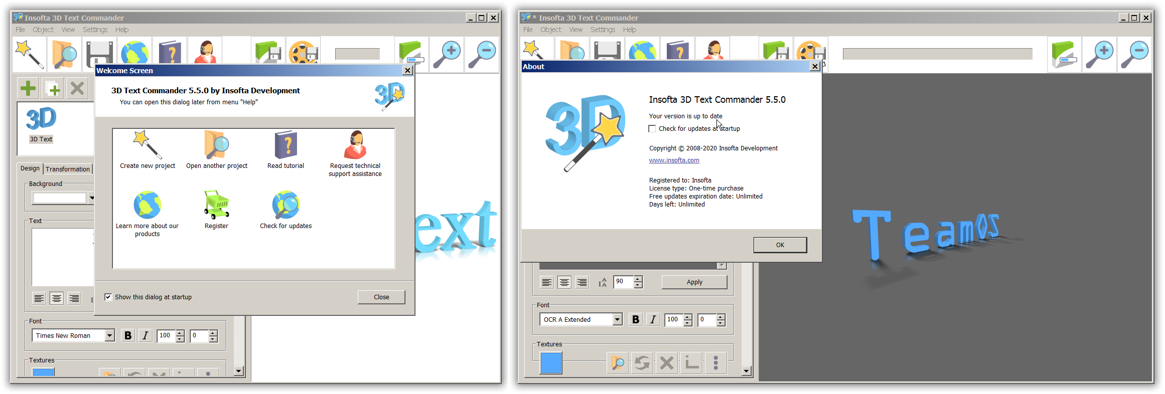Click the Zoom Out magnifier in right window toolbar

tap(1134, 54)
